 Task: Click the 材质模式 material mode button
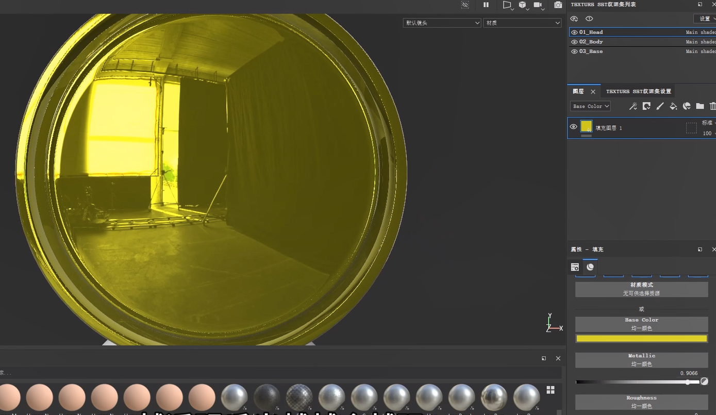click(x=641, y=289)
